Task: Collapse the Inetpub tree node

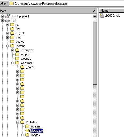Action: tap(7, 46)
